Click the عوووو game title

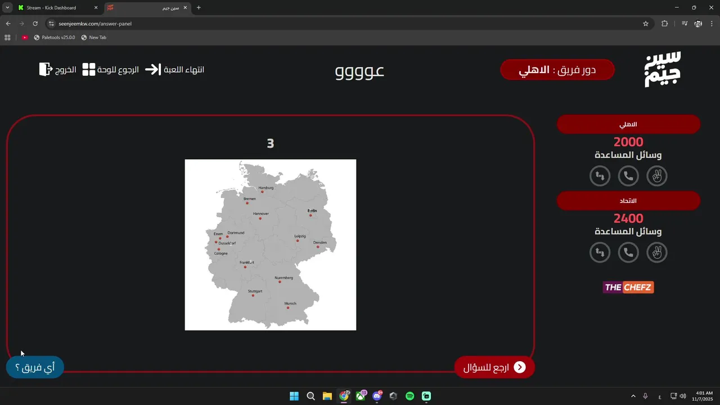tap(359, 71)
